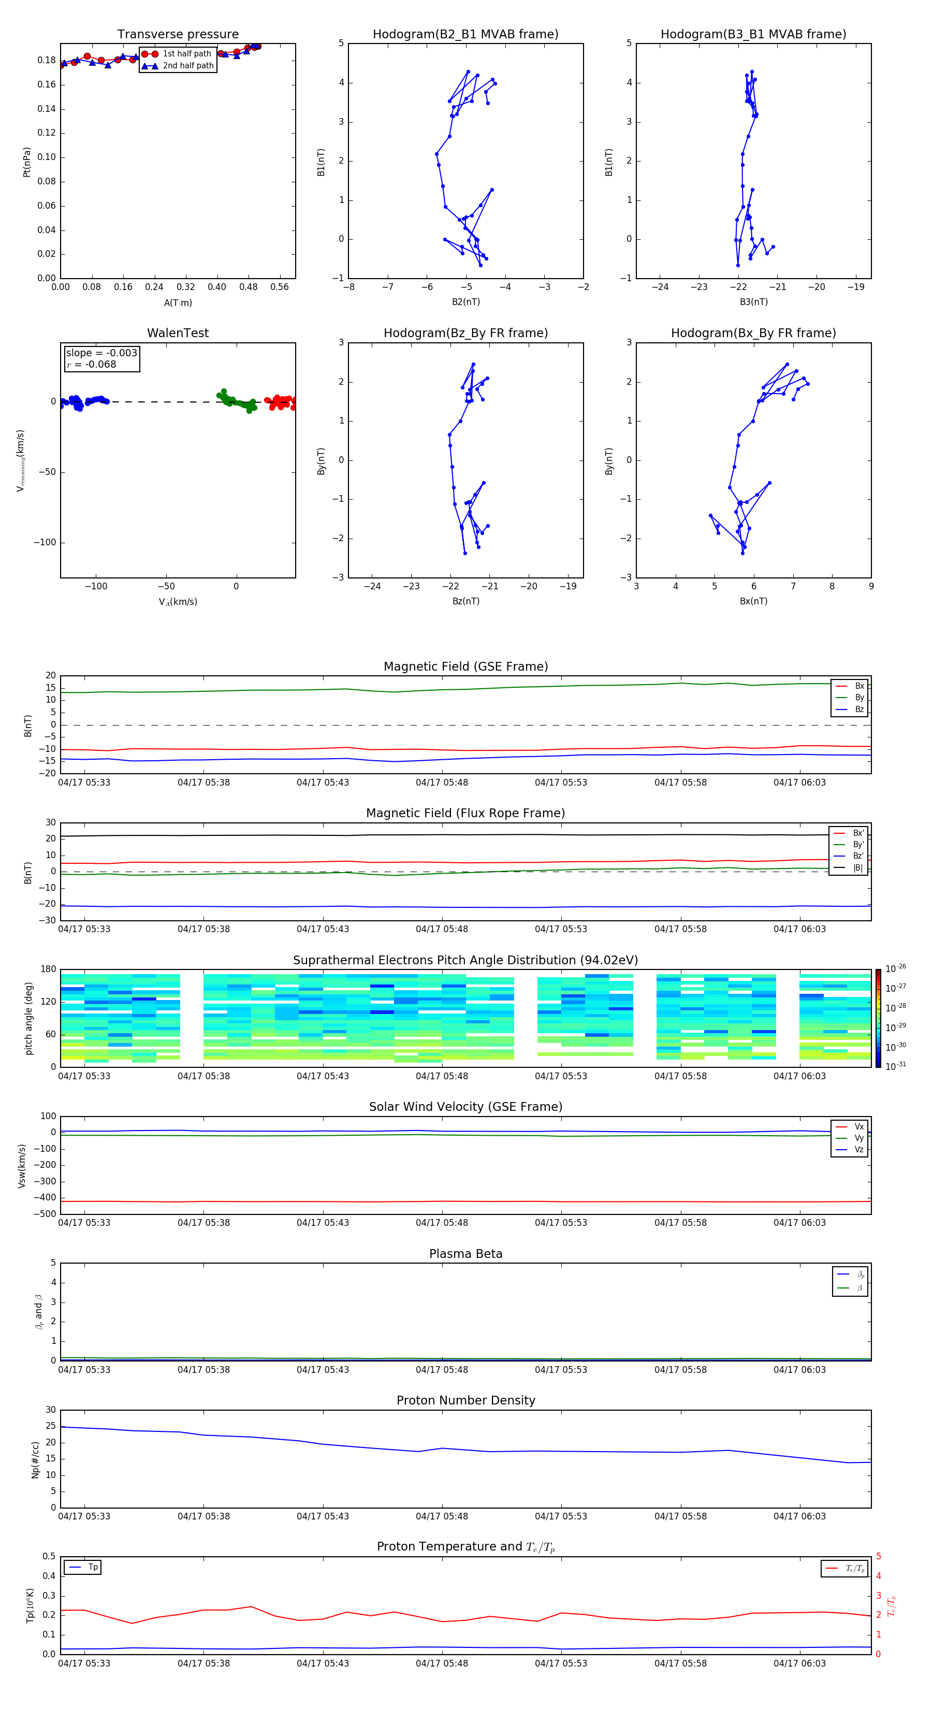
Task: Click the 'Hodogram(Bz_By FR frame)' title
Action: (465, 333)
